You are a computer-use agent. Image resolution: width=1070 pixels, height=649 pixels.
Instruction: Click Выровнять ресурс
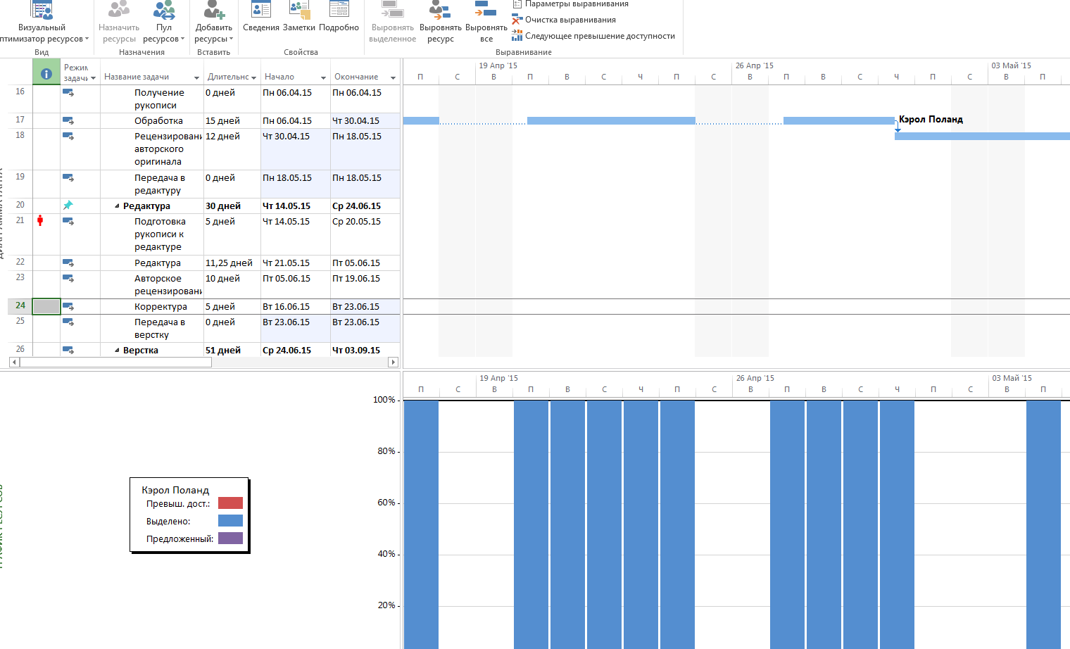pos(441,23)
